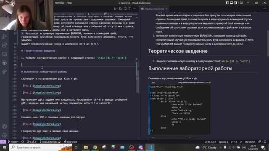Change indentation via Spaces: 2

[x=223, y=142]
